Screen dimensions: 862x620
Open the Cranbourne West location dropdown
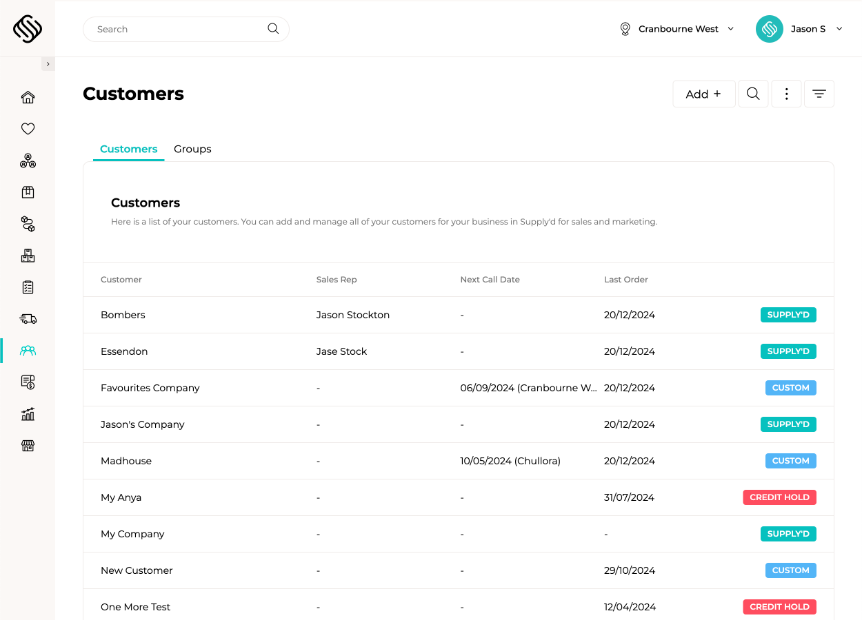pos(676,29)
